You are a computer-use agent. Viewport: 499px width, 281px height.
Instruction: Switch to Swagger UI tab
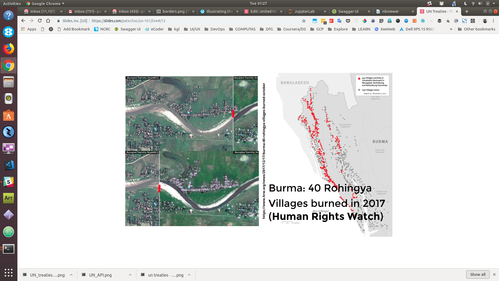pyautogui.click(x=348, y=11)
